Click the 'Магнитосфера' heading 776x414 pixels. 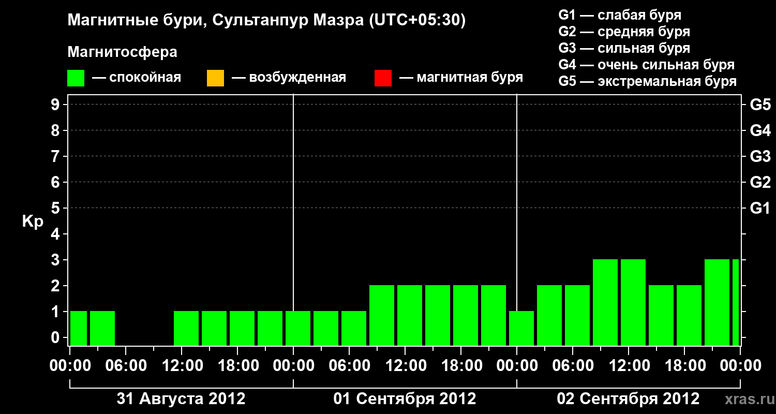click(123, 52)
